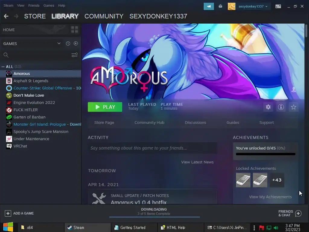Click the second locked achievement thumbnail
309x232 pixels.
(x=260, y=180)
